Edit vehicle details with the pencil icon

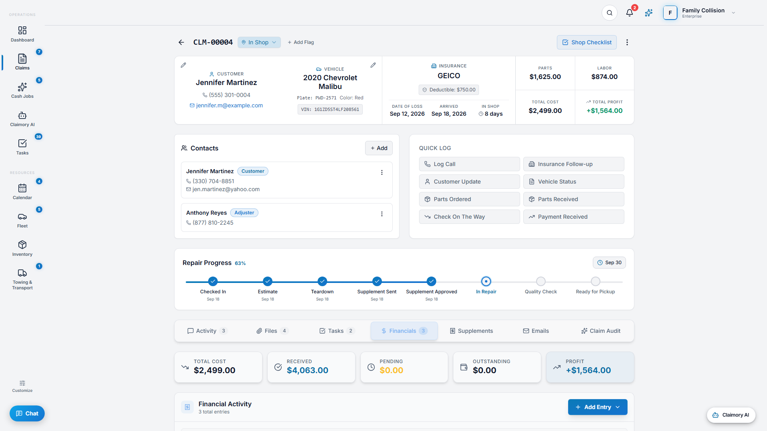pyautogui.click(x=373, y=65)
